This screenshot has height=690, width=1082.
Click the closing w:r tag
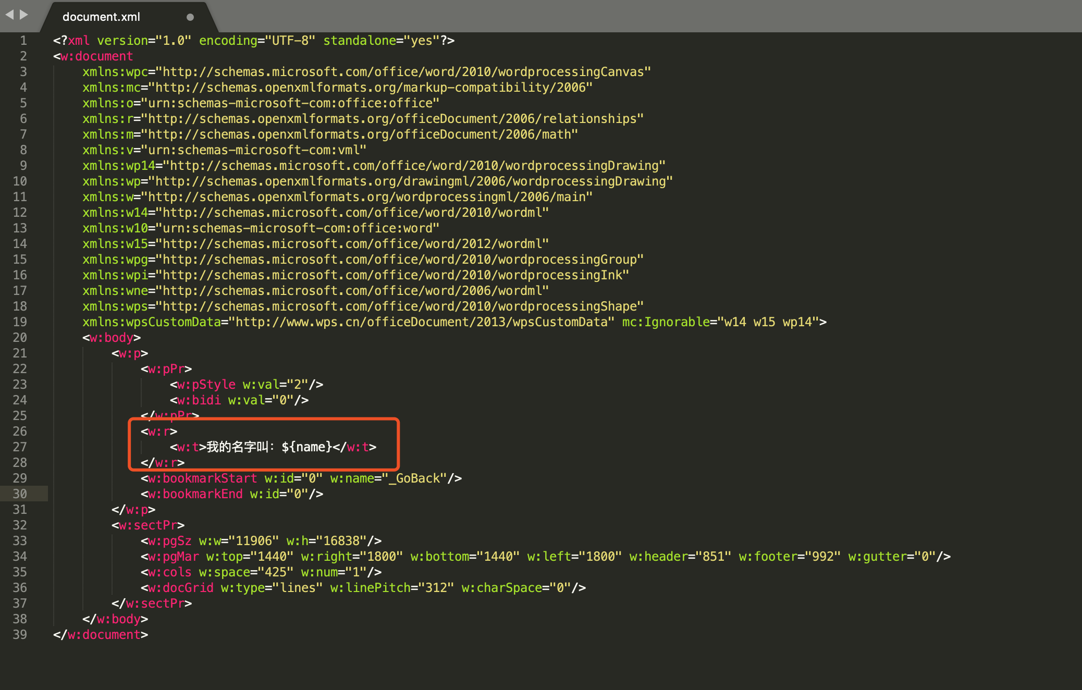point(163,462)
